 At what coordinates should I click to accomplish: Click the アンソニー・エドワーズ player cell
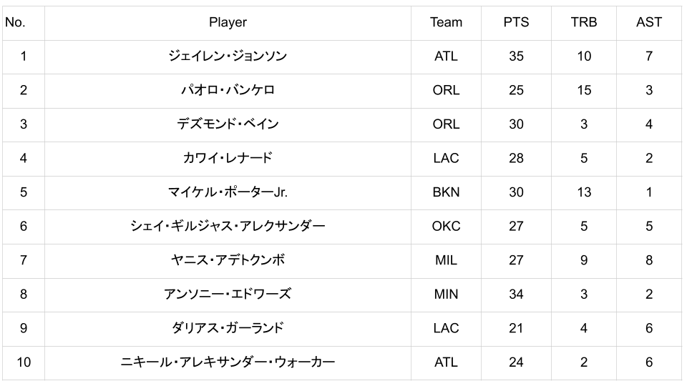(x=228, y=295)
